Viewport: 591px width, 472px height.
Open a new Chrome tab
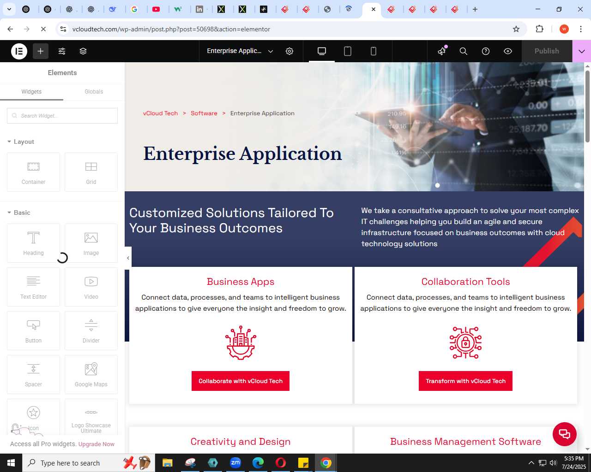[x=475, y=9]
